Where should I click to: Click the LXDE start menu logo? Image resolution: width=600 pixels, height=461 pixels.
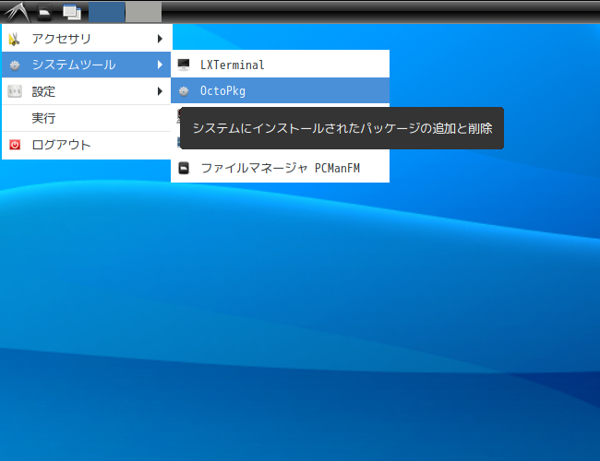(18, 12)
